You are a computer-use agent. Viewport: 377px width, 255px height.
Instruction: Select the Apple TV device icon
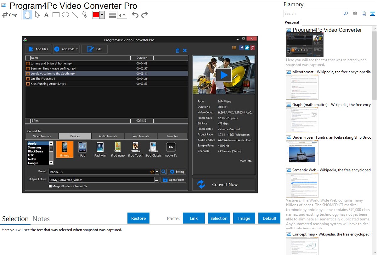171,149
